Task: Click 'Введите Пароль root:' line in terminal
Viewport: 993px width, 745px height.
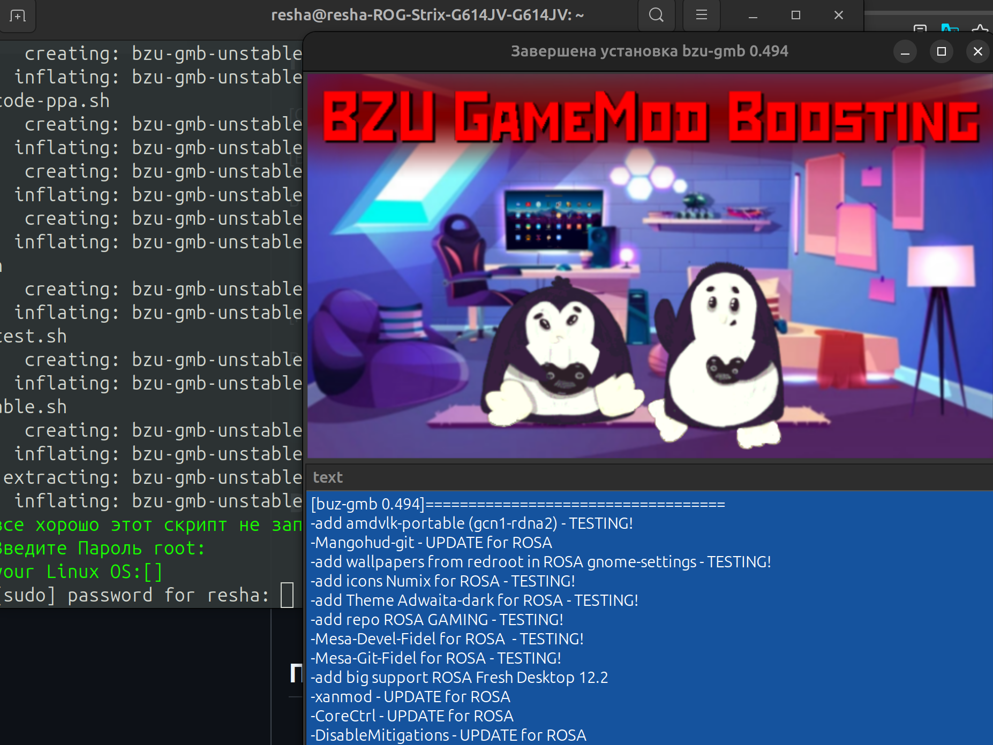Action: [102, 548]
